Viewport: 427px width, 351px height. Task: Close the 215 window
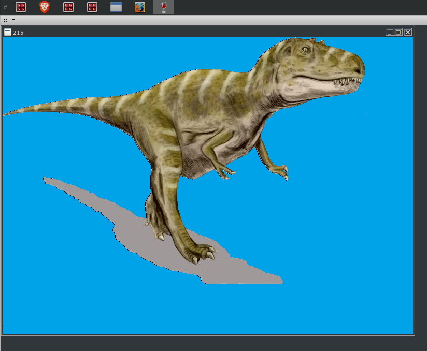[x=408, y=32]
